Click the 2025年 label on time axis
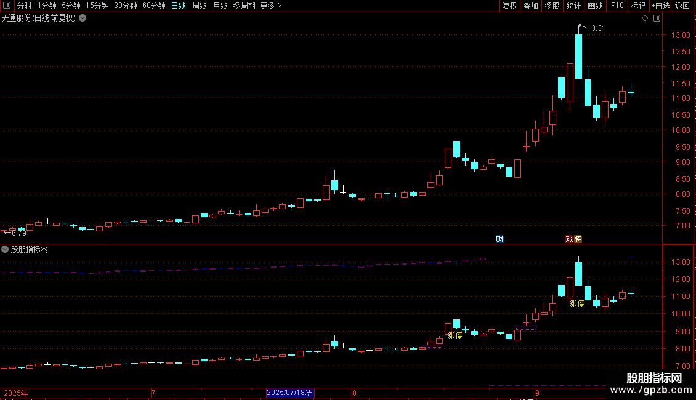Image resolution: width=696 pixels, height=400 pixels. (x=16, y=393)
